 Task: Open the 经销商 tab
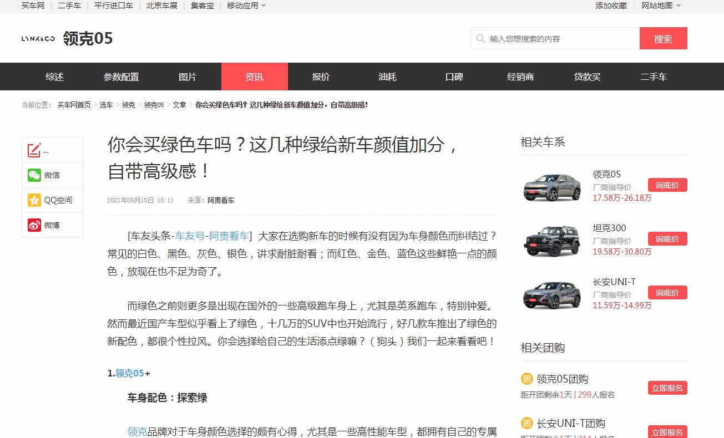point(520,77)
